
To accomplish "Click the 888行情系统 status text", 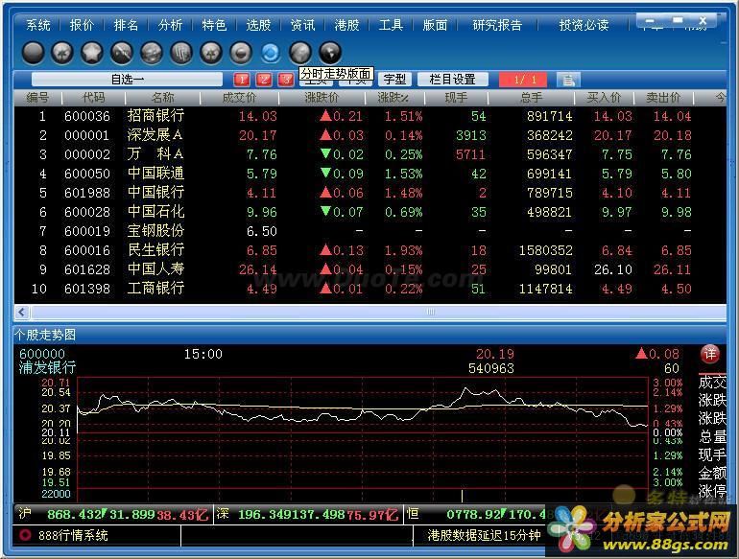I will 73,535.
